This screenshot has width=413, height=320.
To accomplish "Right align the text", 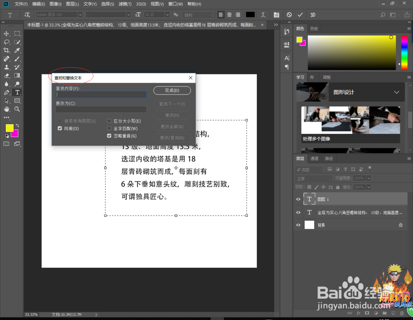I will point(238,15).
